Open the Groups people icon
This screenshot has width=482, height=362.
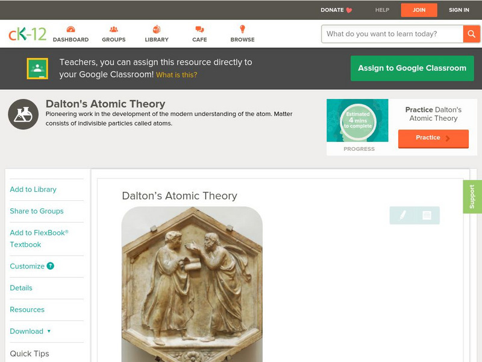coord(114,29)
